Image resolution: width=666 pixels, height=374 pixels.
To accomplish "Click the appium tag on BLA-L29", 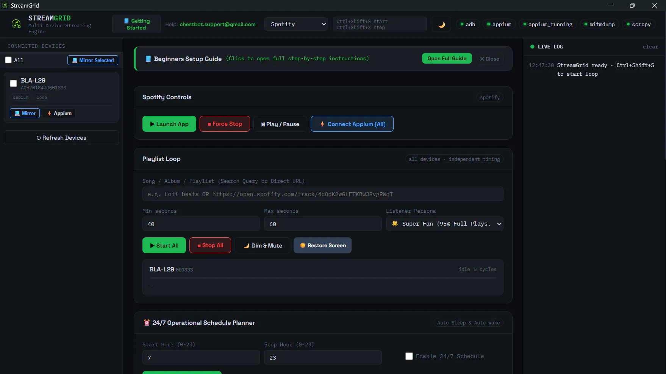I will pyautogui.click(x=21, y=97).
